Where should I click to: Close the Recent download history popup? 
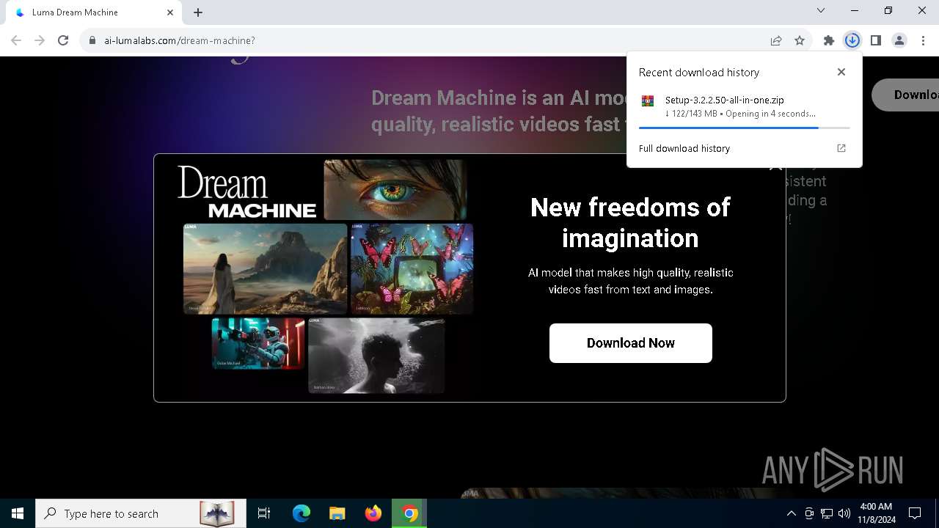(x=841, y=72)
